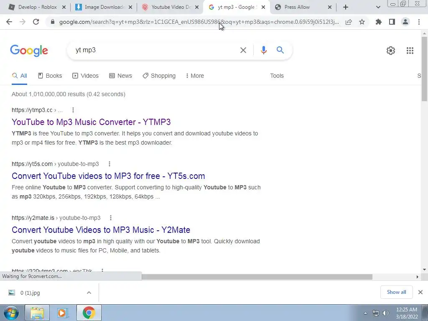428x321 pixels.
Task: Show hidden system tray icons
Action: pyautogui.click(x=365, y=313)
